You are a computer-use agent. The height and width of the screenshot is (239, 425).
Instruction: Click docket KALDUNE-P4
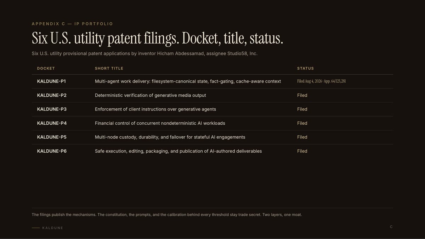[52, 123]
